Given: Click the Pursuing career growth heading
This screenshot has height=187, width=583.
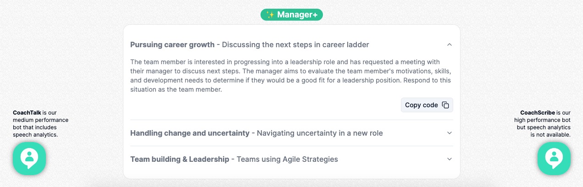Looking at the screenshot, I should pyautogui.click(x=172, y=44).
